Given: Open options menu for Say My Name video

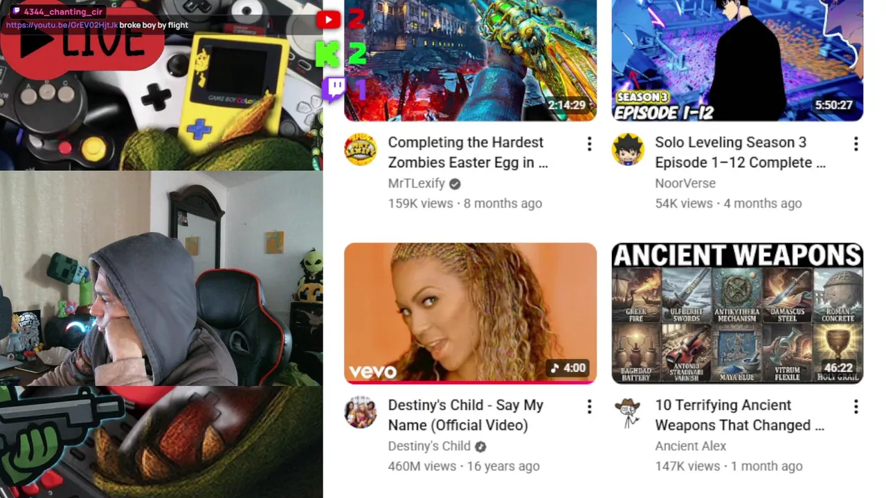Looking at the screenshot, I should [589, 407].
